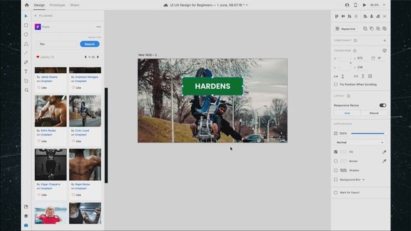
Task: Click the Desktop Preview play button
Action: pos(364,5)
